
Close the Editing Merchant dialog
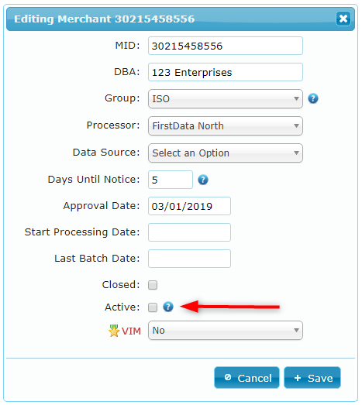click(x=343, y=19)
